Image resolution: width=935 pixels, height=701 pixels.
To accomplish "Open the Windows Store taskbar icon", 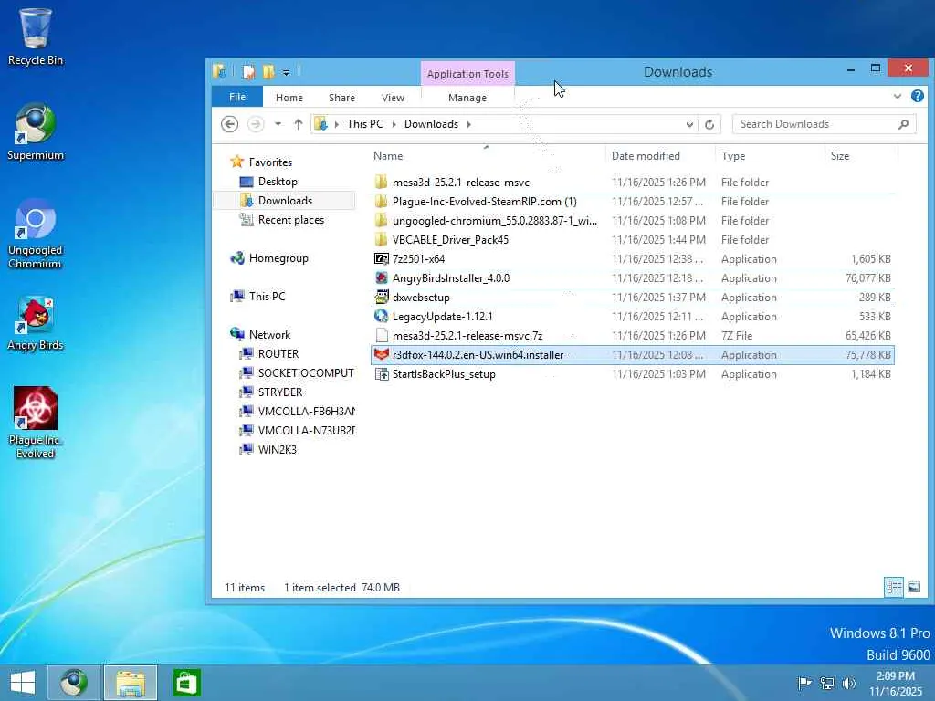I will [186, 683].
